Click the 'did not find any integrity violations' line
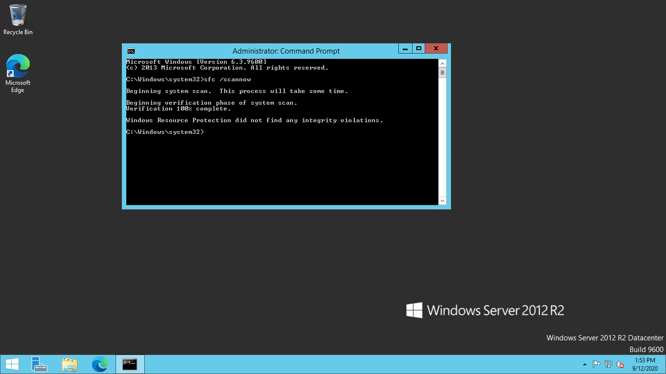The image size is (666, 374). click(x=255, y=120)
